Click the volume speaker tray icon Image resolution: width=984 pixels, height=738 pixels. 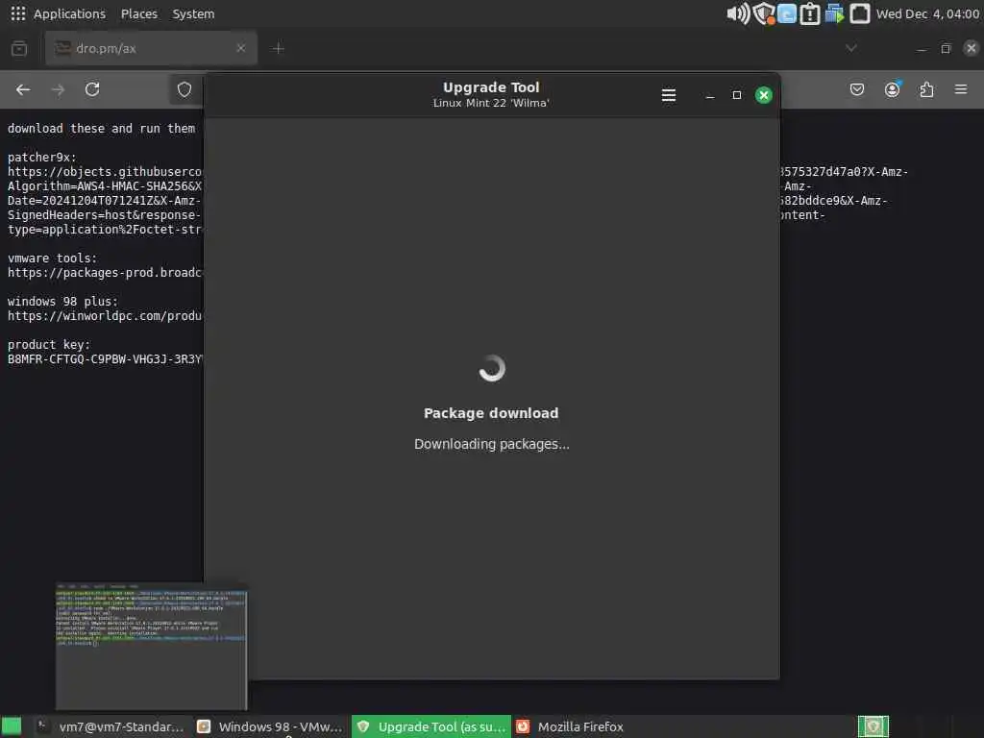[x=738, y=13]
